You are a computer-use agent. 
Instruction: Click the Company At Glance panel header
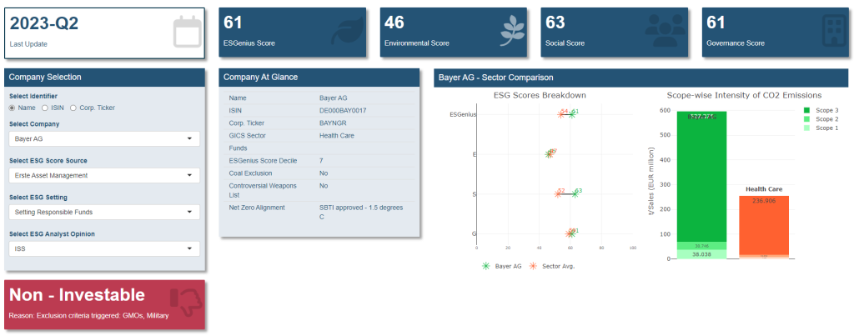pyautogui.click(x=319, y=77)
